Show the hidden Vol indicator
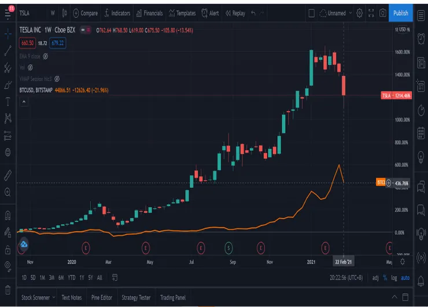The image size is (428, 307). 30,68
